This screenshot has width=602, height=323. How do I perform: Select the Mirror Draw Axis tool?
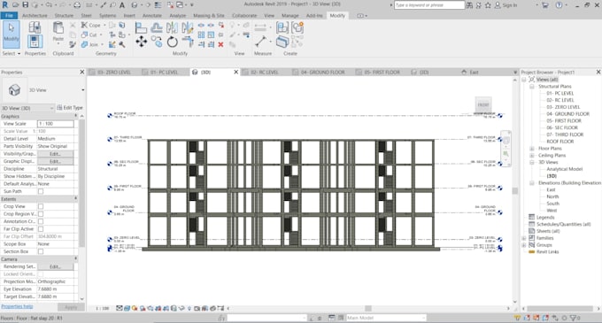pos(188,27)
